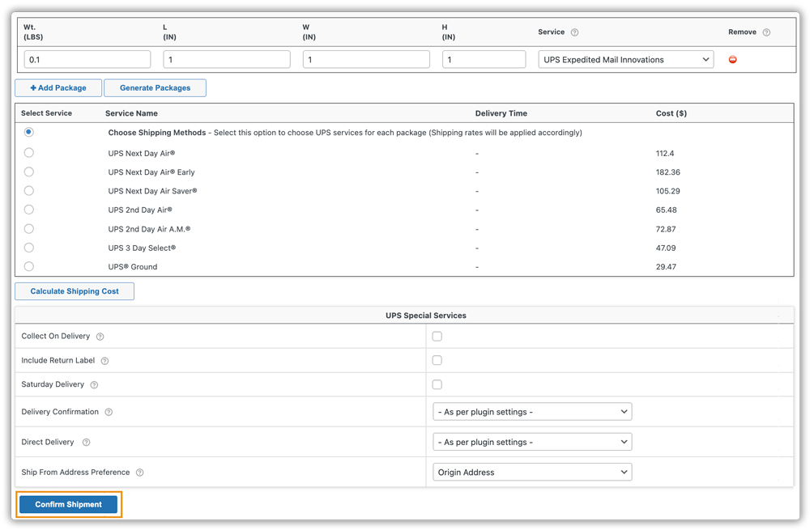Screen dimensions: 810x530
Task: Click the 47.09 cost value
Action: coord(666,248)
